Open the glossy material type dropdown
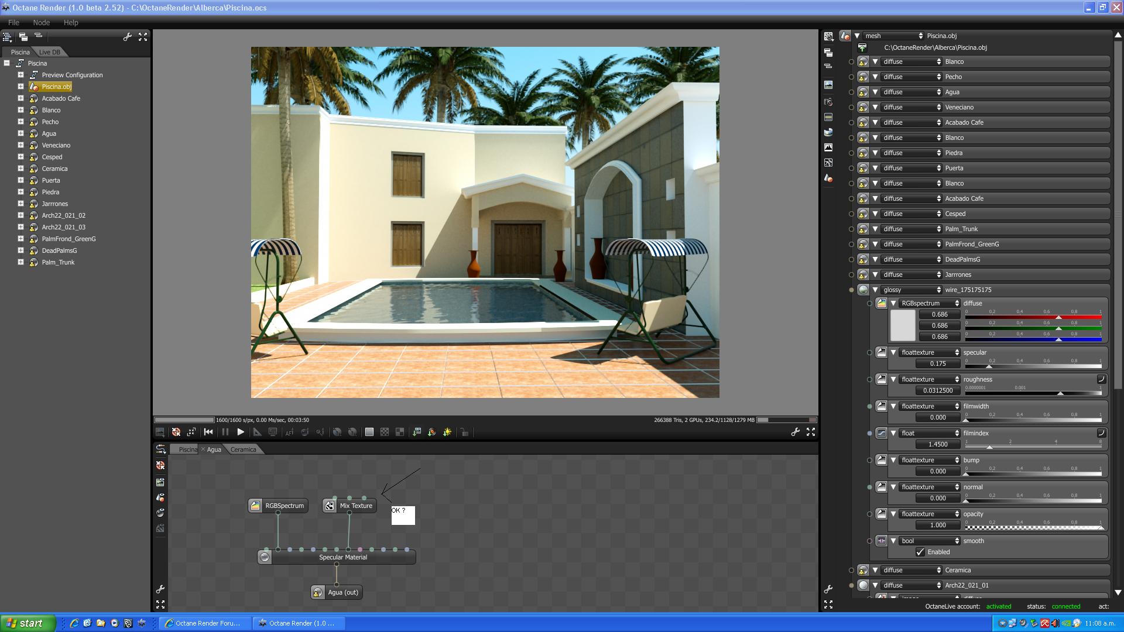The height and width of the screenshot is (632, 1124). tap(911, 290)
